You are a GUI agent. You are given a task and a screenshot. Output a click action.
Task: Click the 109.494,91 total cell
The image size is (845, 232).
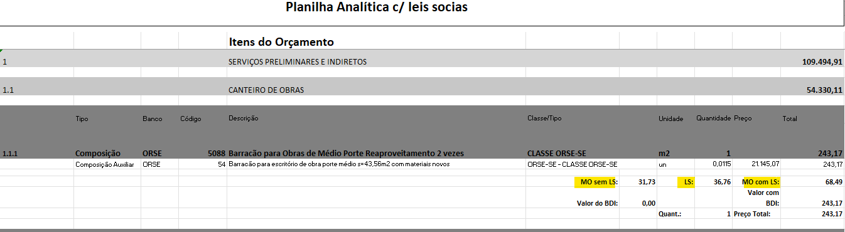point(822,62)
